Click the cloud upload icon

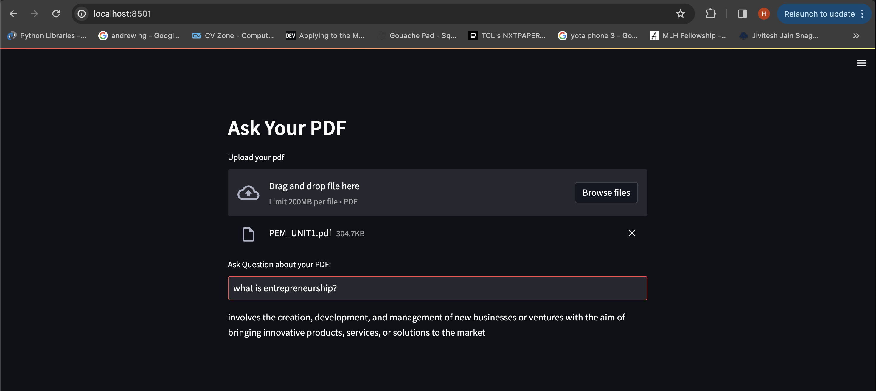coord(248,193)
